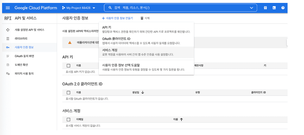Tick the OAuth 2.0 클라이언트 table checkbox
Viewport: 304px width, 135px height.
click(x=68, y=92)
